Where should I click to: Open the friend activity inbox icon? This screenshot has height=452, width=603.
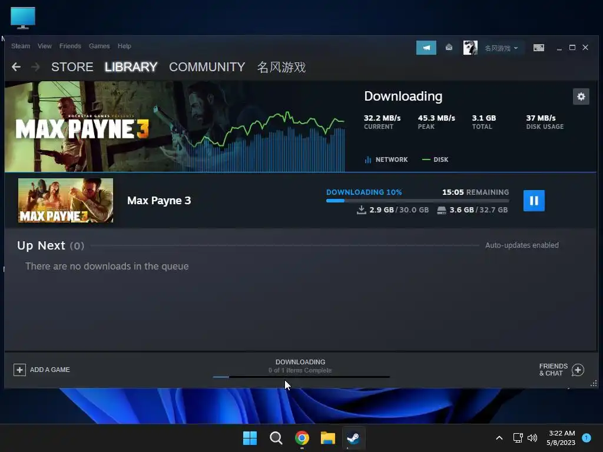coord(449,47)
